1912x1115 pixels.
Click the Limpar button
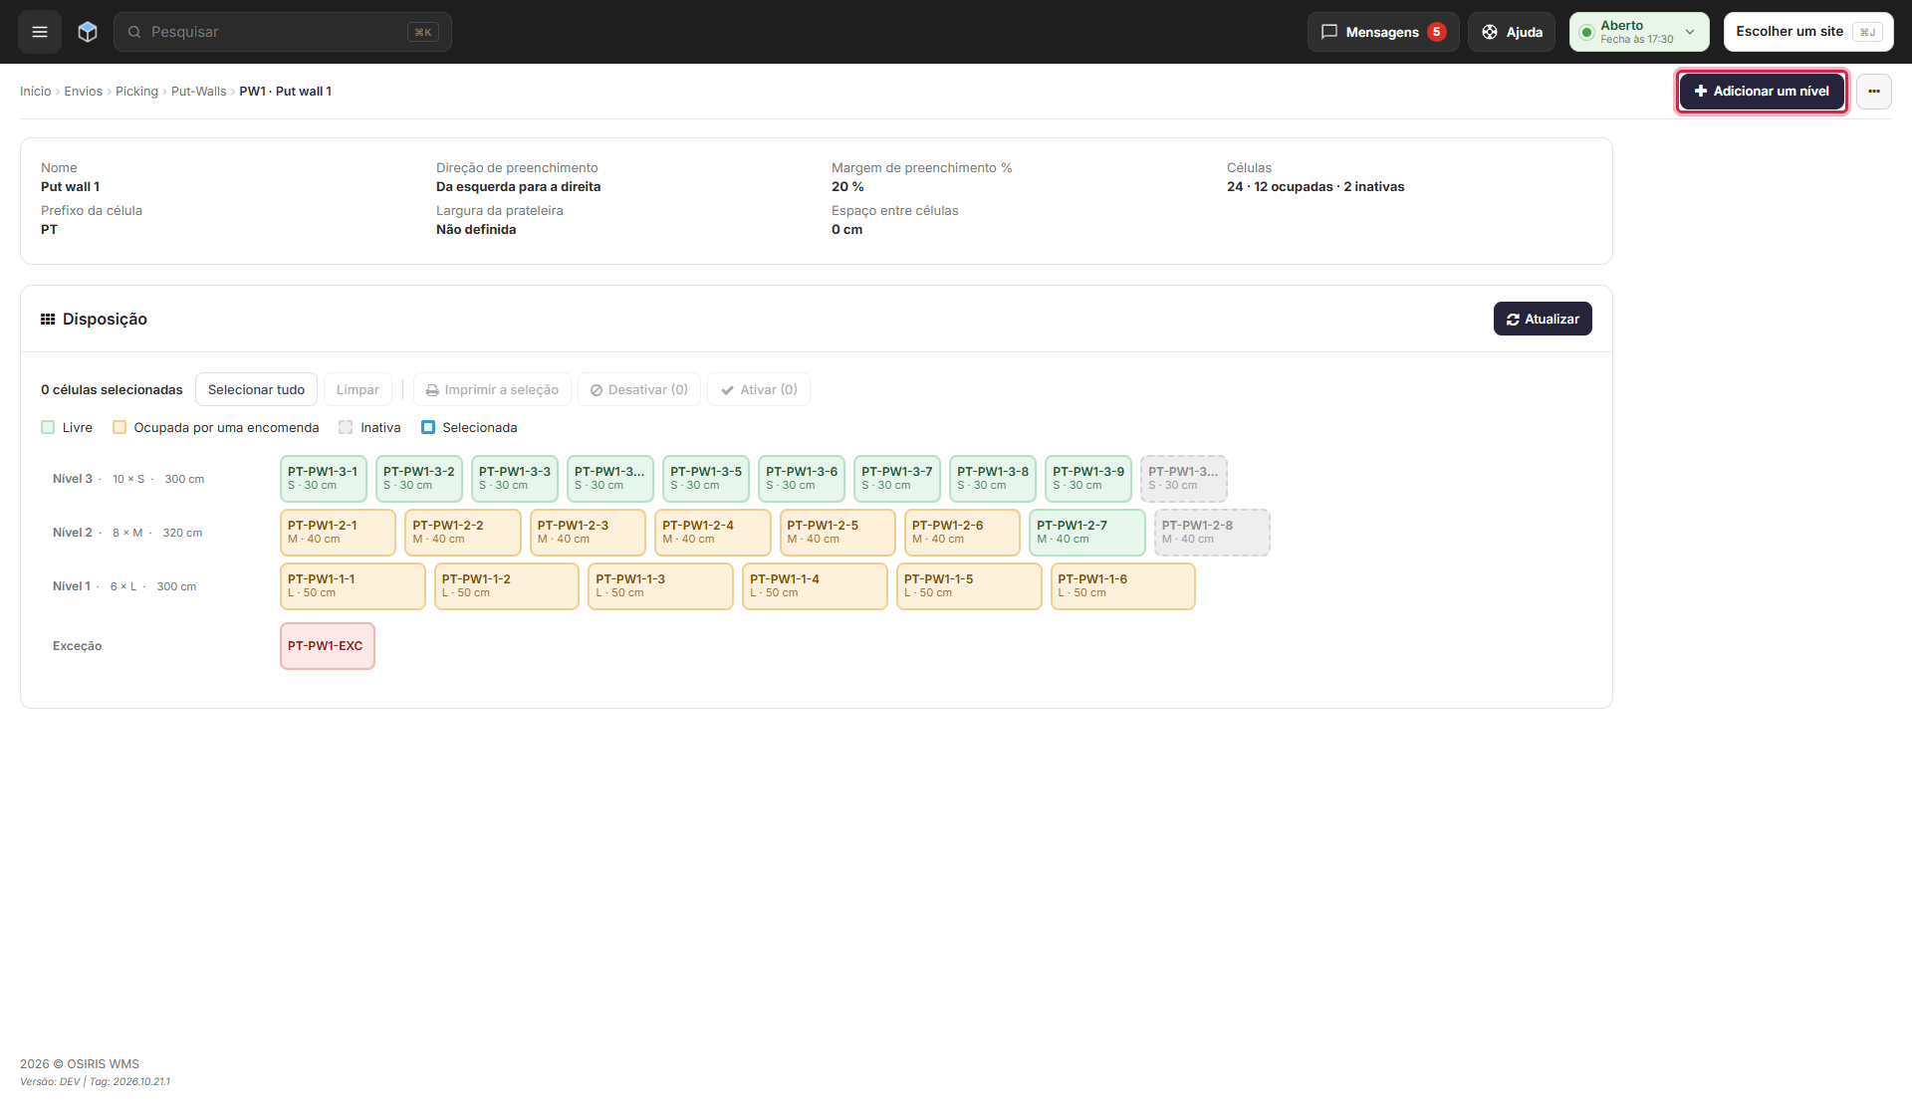click(x=358, y=389)
